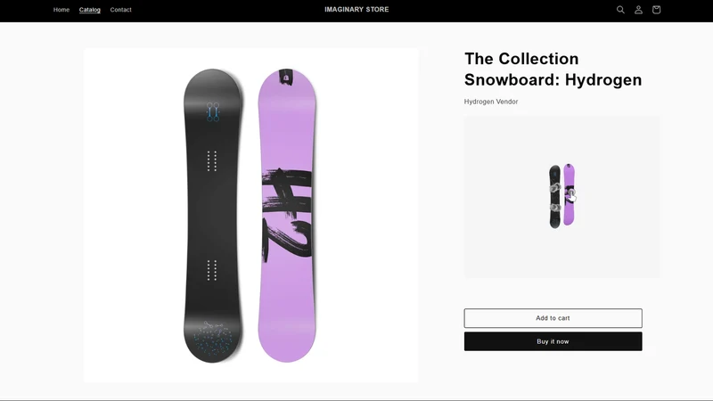The height and width of the screenshot is (401, 713).
Task: Click the black snowboard in the main image
Action: click(x=212, y=216)
